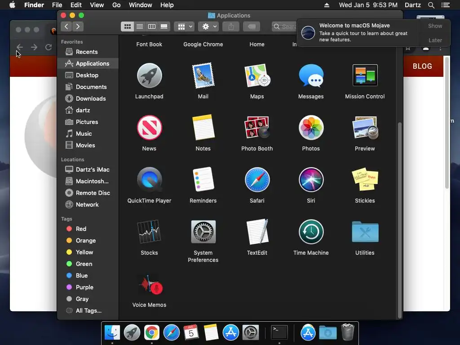Open the View menu in menu bar
This screenshot has height=345, width=460.
point(97,5)
